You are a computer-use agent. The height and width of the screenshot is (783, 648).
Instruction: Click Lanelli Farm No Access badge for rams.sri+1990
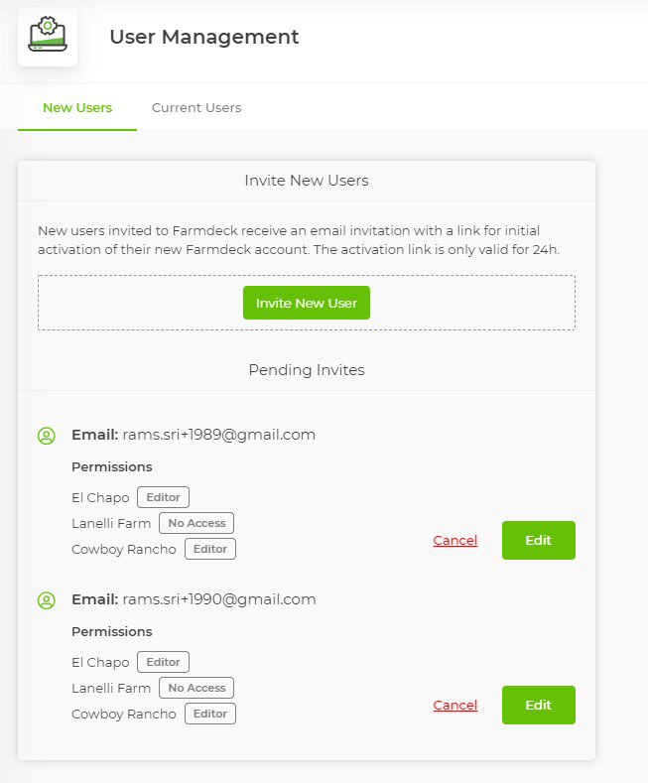(196, 688)
